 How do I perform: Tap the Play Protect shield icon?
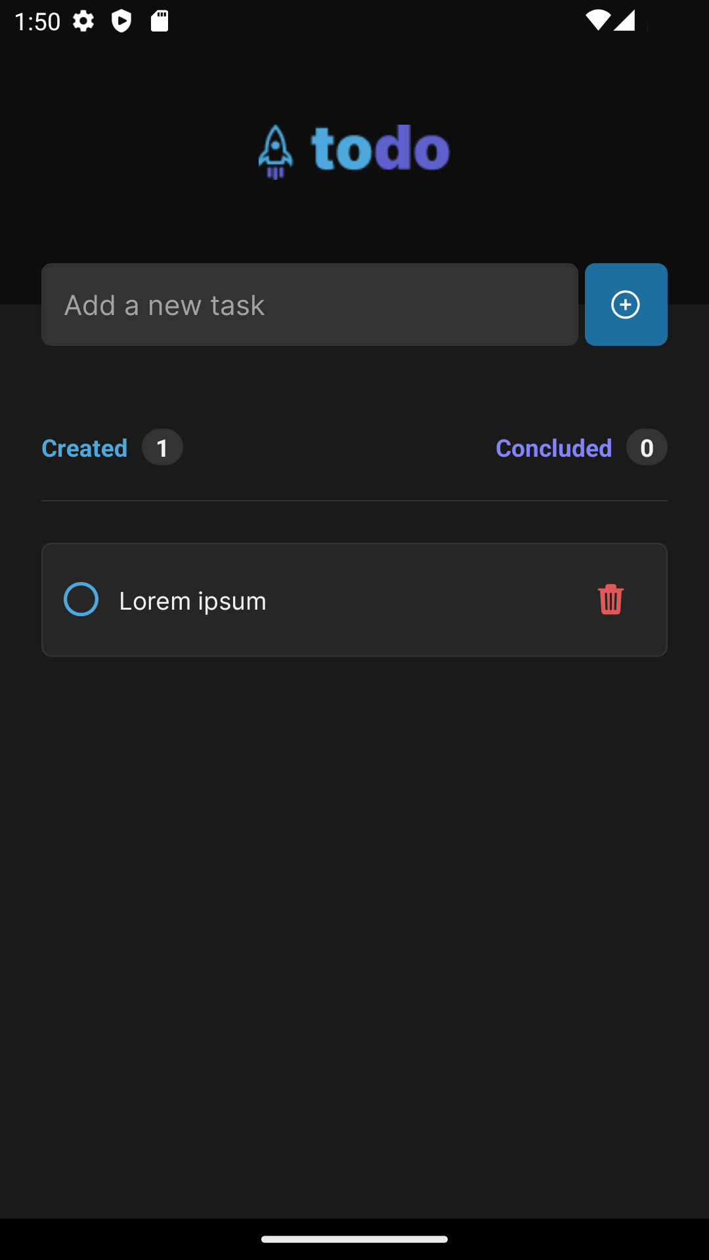tap(122, 22)
